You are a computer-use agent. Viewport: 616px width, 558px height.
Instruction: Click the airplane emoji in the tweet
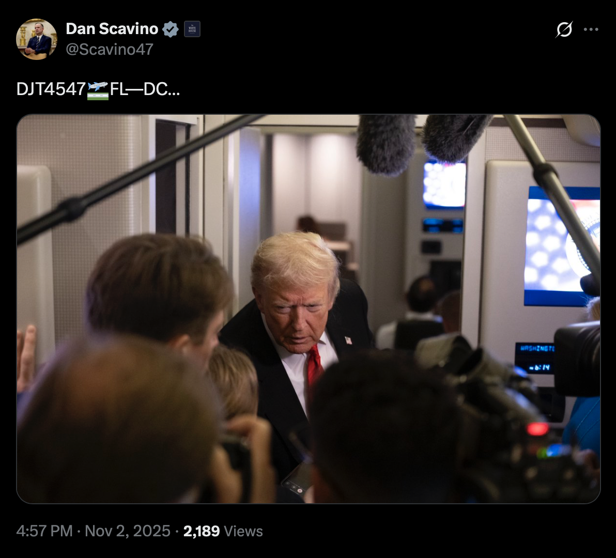pyautogui.click(x=98, y=90)
